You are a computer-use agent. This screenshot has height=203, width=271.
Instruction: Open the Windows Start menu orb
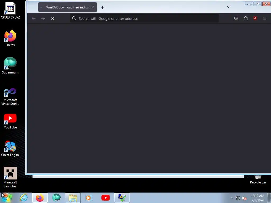pyautogui.click(x=7, y=198)
